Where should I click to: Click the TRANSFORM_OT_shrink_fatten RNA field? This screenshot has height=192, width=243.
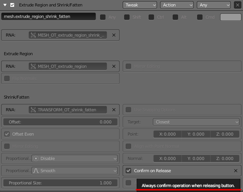pos(68,110)
